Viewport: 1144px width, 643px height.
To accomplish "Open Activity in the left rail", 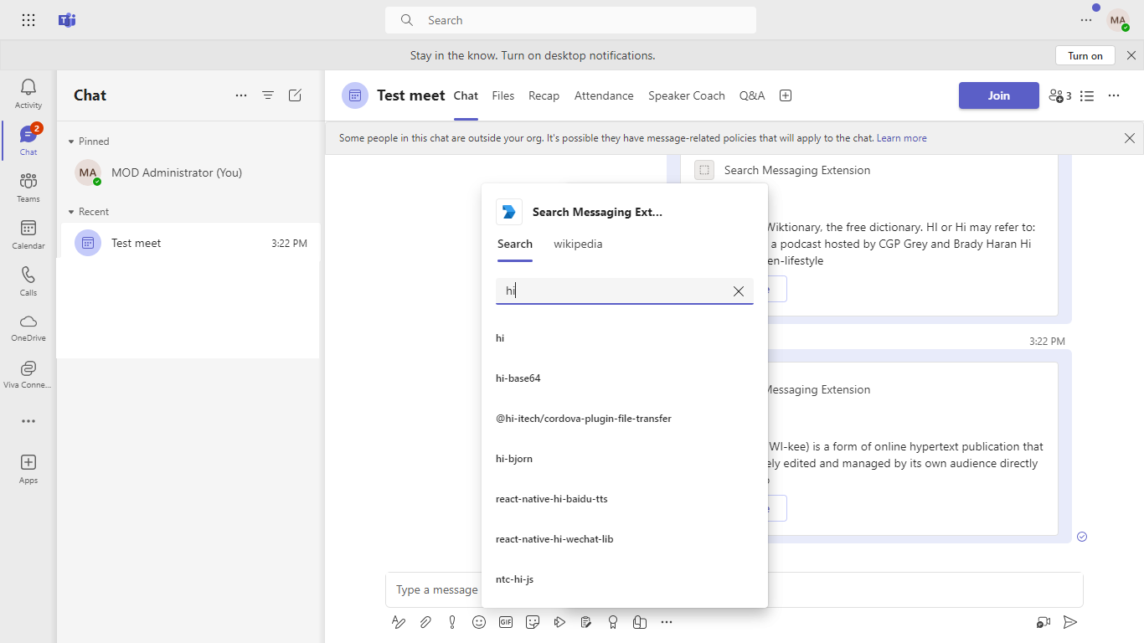I will (x=28, y=93).
